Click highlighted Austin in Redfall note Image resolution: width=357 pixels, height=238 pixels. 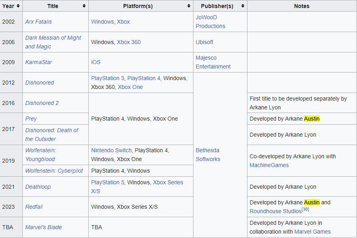point(312,202)
